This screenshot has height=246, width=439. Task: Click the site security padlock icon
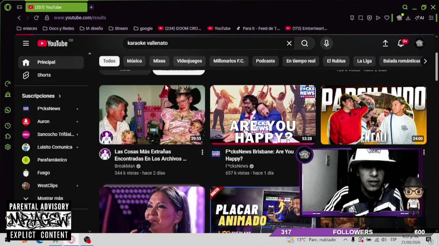click(x=47, y=18)
